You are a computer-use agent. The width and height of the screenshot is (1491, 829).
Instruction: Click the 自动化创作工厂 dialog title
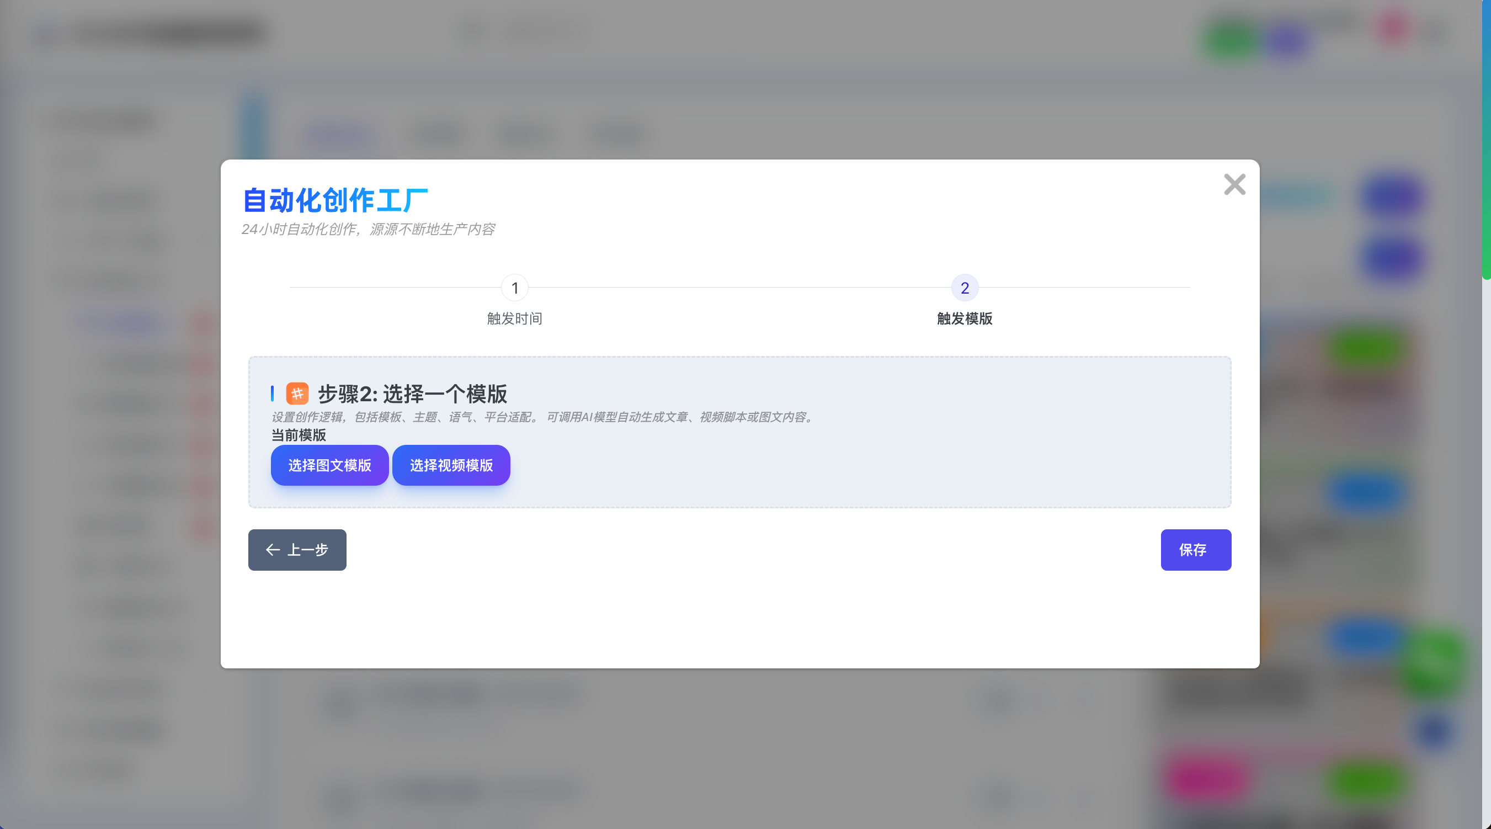(x=335, y=200)
